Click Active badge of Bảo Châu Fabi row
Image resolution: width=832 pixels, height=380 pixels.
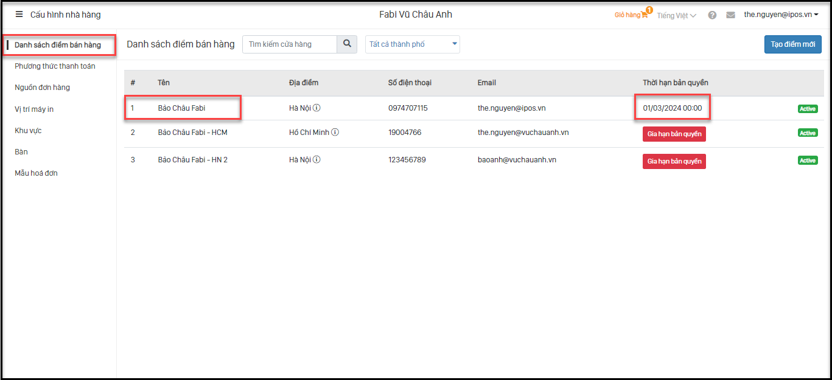pos(808,109)
